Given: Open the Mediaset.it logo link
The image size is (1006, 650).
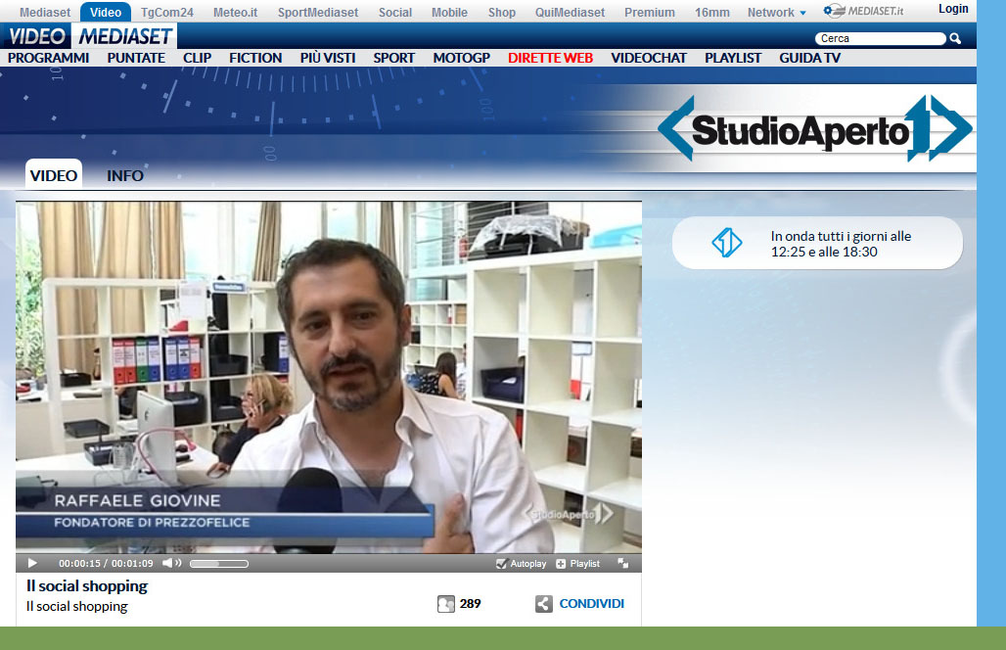Looking at the screenshot, I should coord(863,11).
